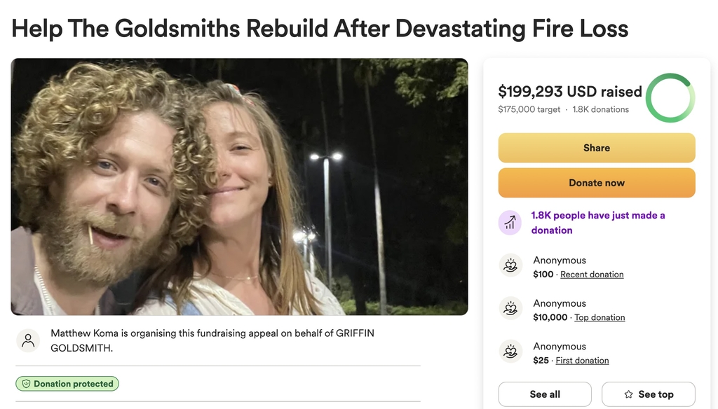Follow the Recent donation link

592,275
